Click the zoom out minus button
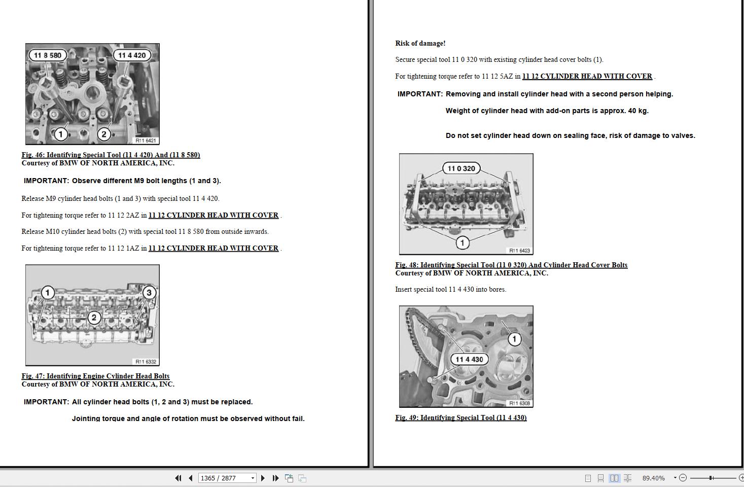The height and width of the screenshot is (487, 744). click(683, 478)
